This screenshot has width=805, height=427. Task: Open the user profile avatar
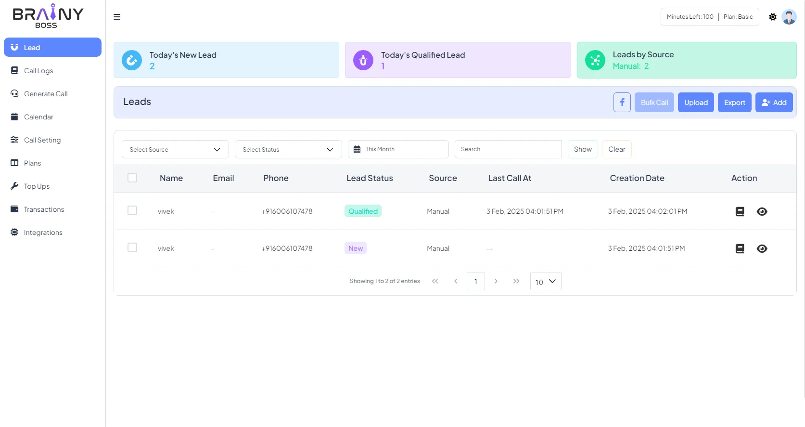(789, 17)
